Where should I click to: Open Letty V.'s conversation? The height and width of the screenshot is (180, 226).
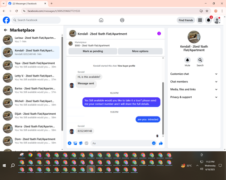30,77
